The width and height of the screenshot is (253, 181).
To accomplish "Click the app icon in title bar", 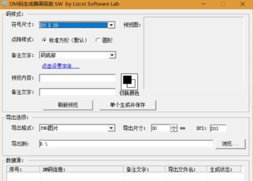I will click(x=5, y=4).
